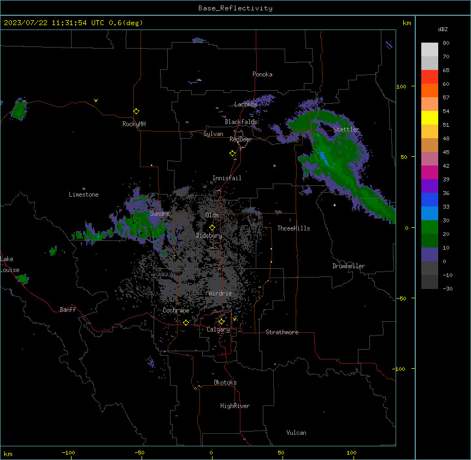Screen dimensions: 471x460
Task: Click the yellow V marker northwest of RockyMH
Action: [96, 101]
